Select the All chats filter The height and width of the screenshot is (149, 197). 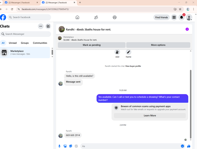click(3, 43)
